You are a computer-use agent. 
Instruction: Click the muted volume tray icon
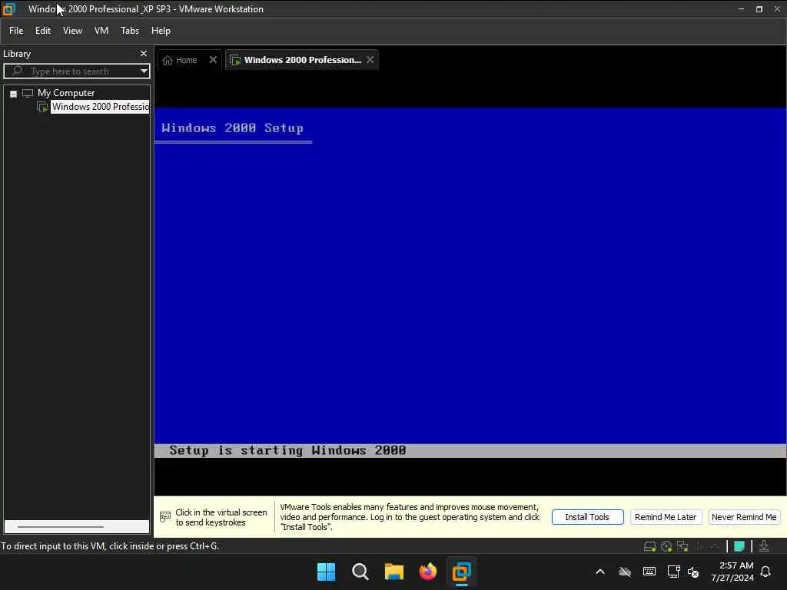pos(693,572)
